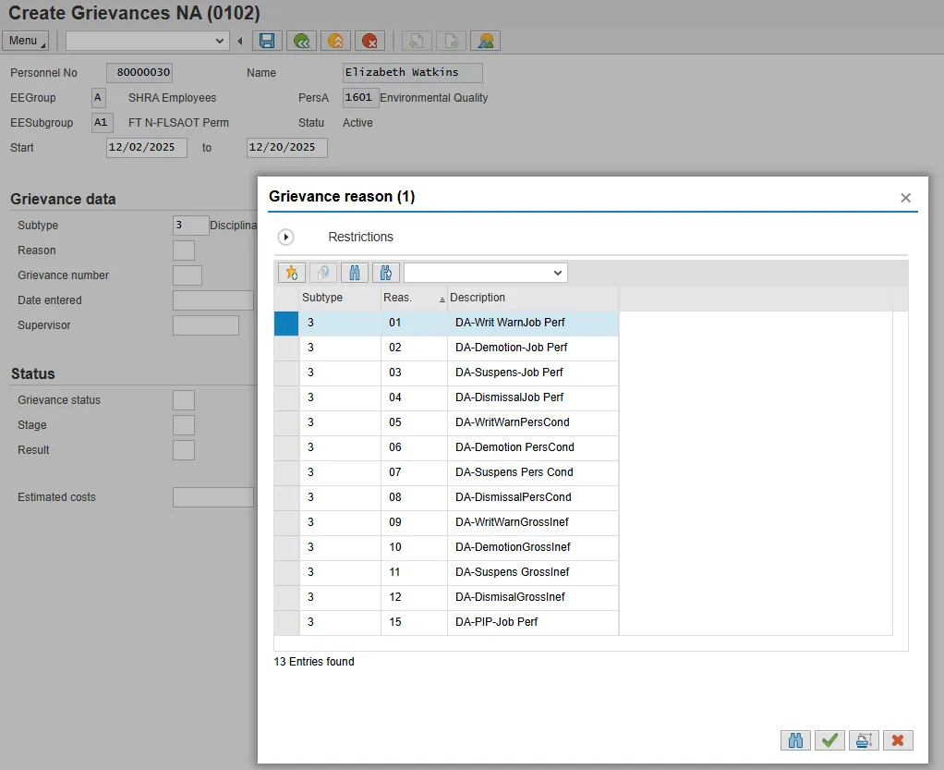This screenshot has height=770, width=944.
Task: Select row marker for DA-WritWarnGrossInef
Action: point(286,522)
